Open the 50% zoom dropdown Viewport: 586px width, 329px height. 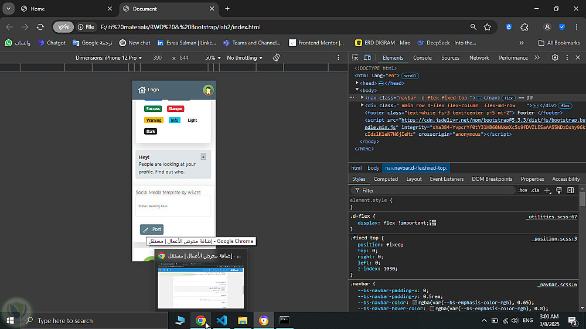click(213, 58)
